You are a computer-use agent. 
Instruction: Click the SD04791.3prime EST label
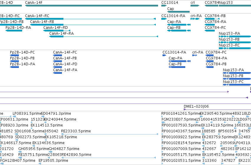click(56, 114)
